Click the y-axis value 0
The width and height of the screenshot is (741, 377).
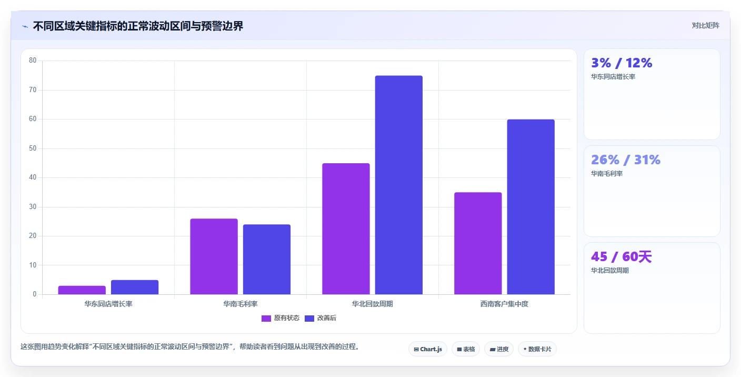[x=35, y=294]
